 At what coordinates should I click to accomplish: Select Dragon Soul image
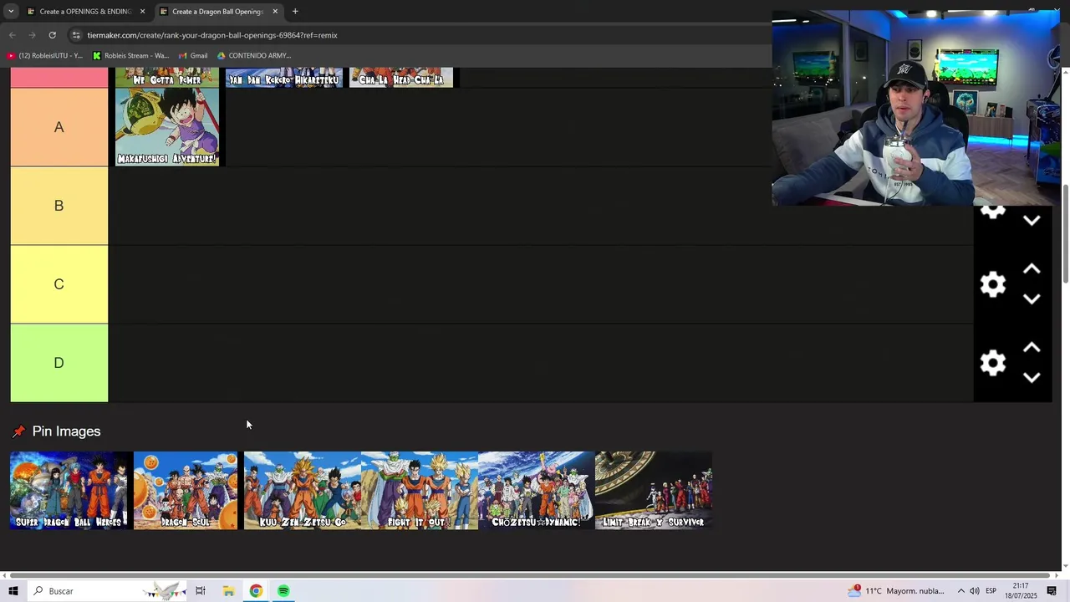tap(186, 491)
